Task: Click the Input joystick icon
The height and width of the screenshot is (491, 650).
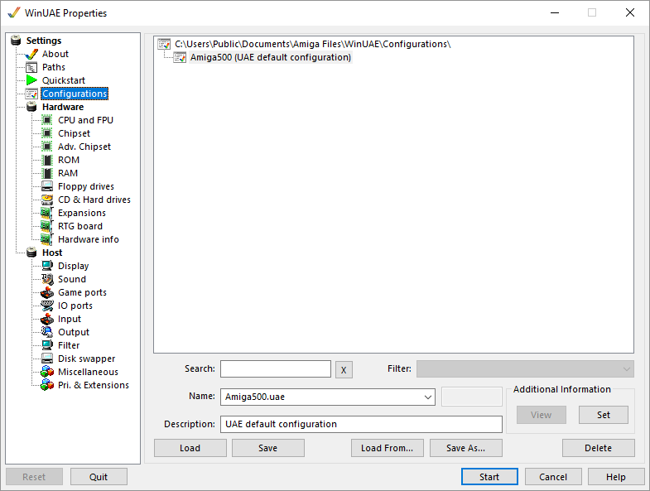Action: [47, 319]
